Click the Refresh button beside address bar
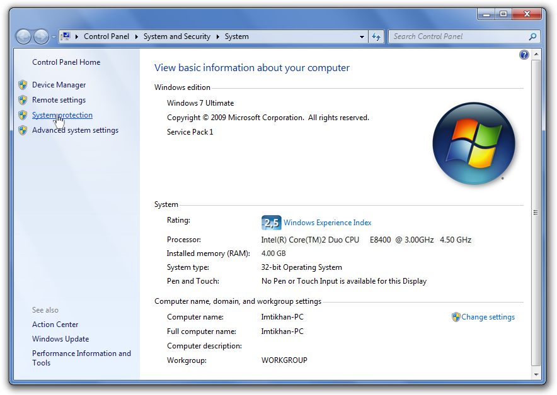Viewport: 557px width, 395px height. pos(376,36)
